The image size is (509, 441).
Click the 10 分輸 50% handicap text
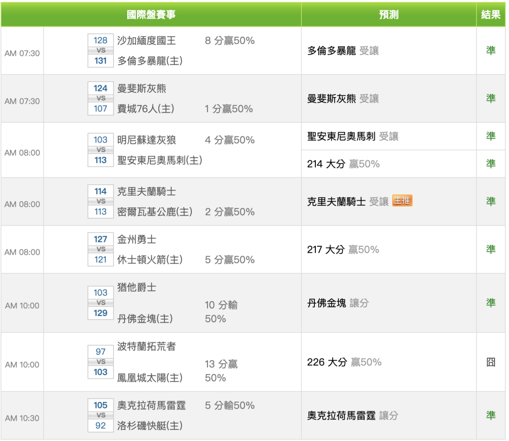(221, 312)
